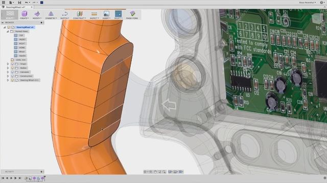Open the Insert dropdown menu

tap(106, 18)
